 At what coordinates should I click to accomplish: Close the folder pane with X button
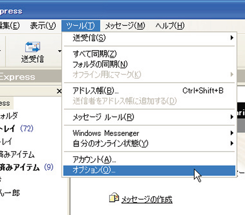(59, 91)
